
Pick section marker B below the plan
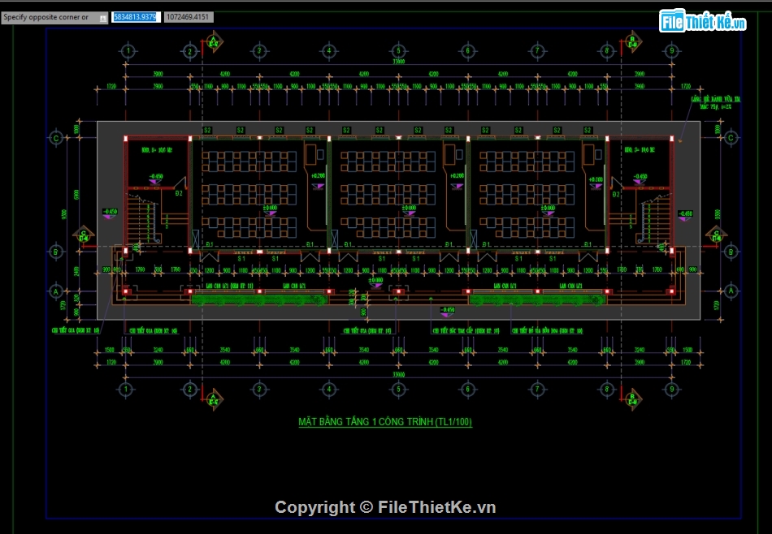[632, 398]
